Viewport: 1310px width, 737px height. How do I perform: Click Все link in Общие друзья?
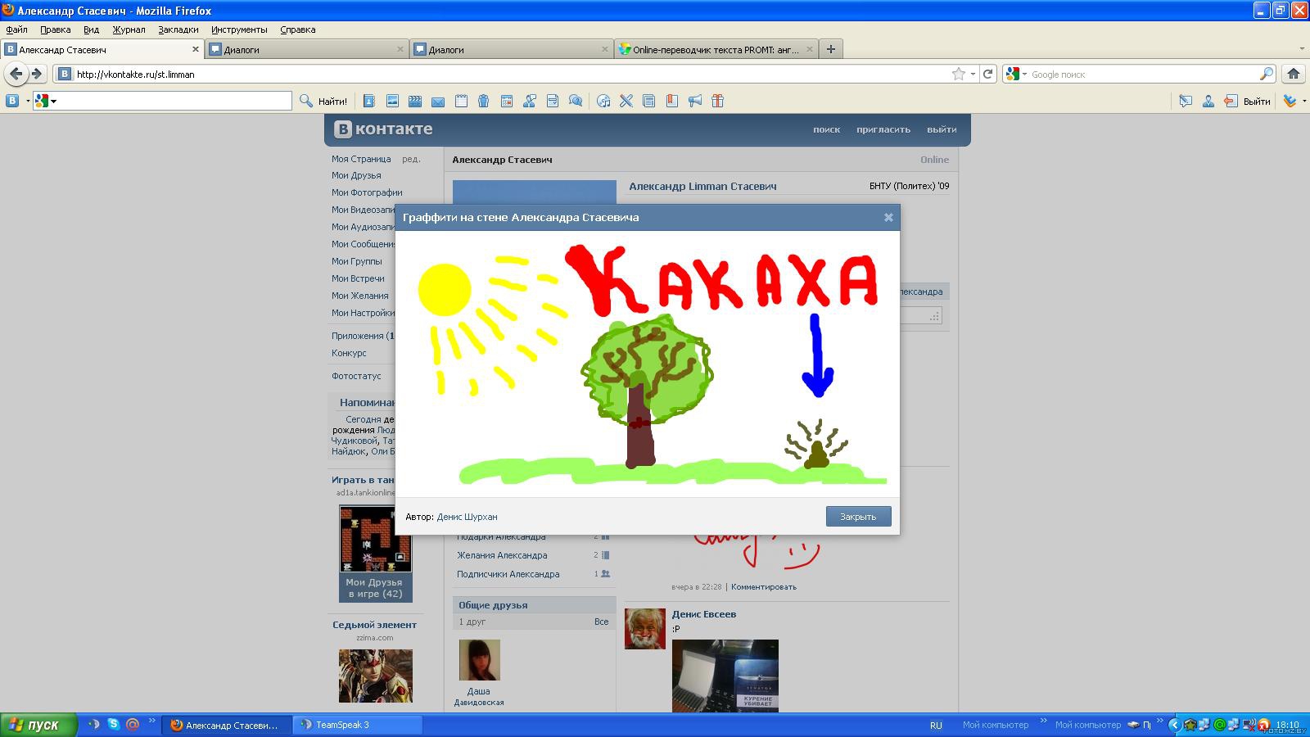pyautogui.click(x=601, y=622)
